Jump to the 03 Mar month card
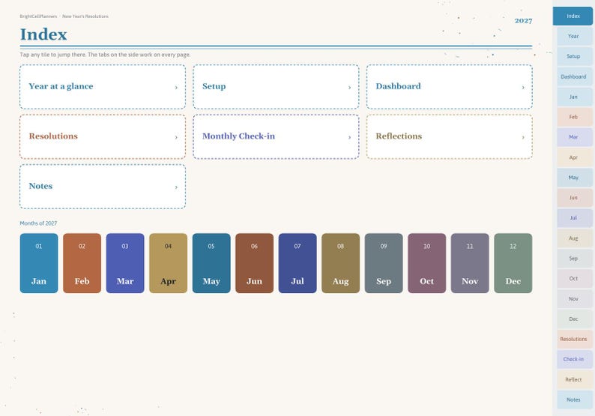Image resolution: width=595 pixels, height=416 pixels. coord(125,263)
